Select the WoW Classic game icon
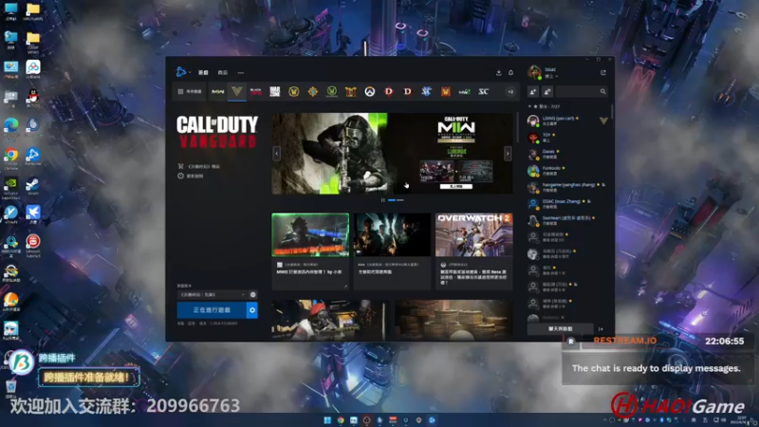The width and height of the screenshot is (759, 427). click(331, 91)
